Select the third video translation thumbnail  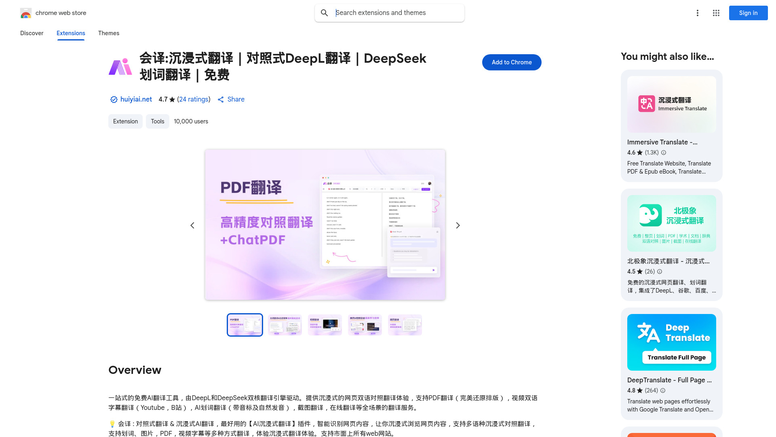[x=325, y=325]
